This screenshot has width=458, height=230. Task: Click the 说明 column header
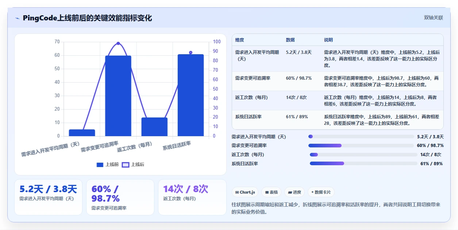coord(328,40)
